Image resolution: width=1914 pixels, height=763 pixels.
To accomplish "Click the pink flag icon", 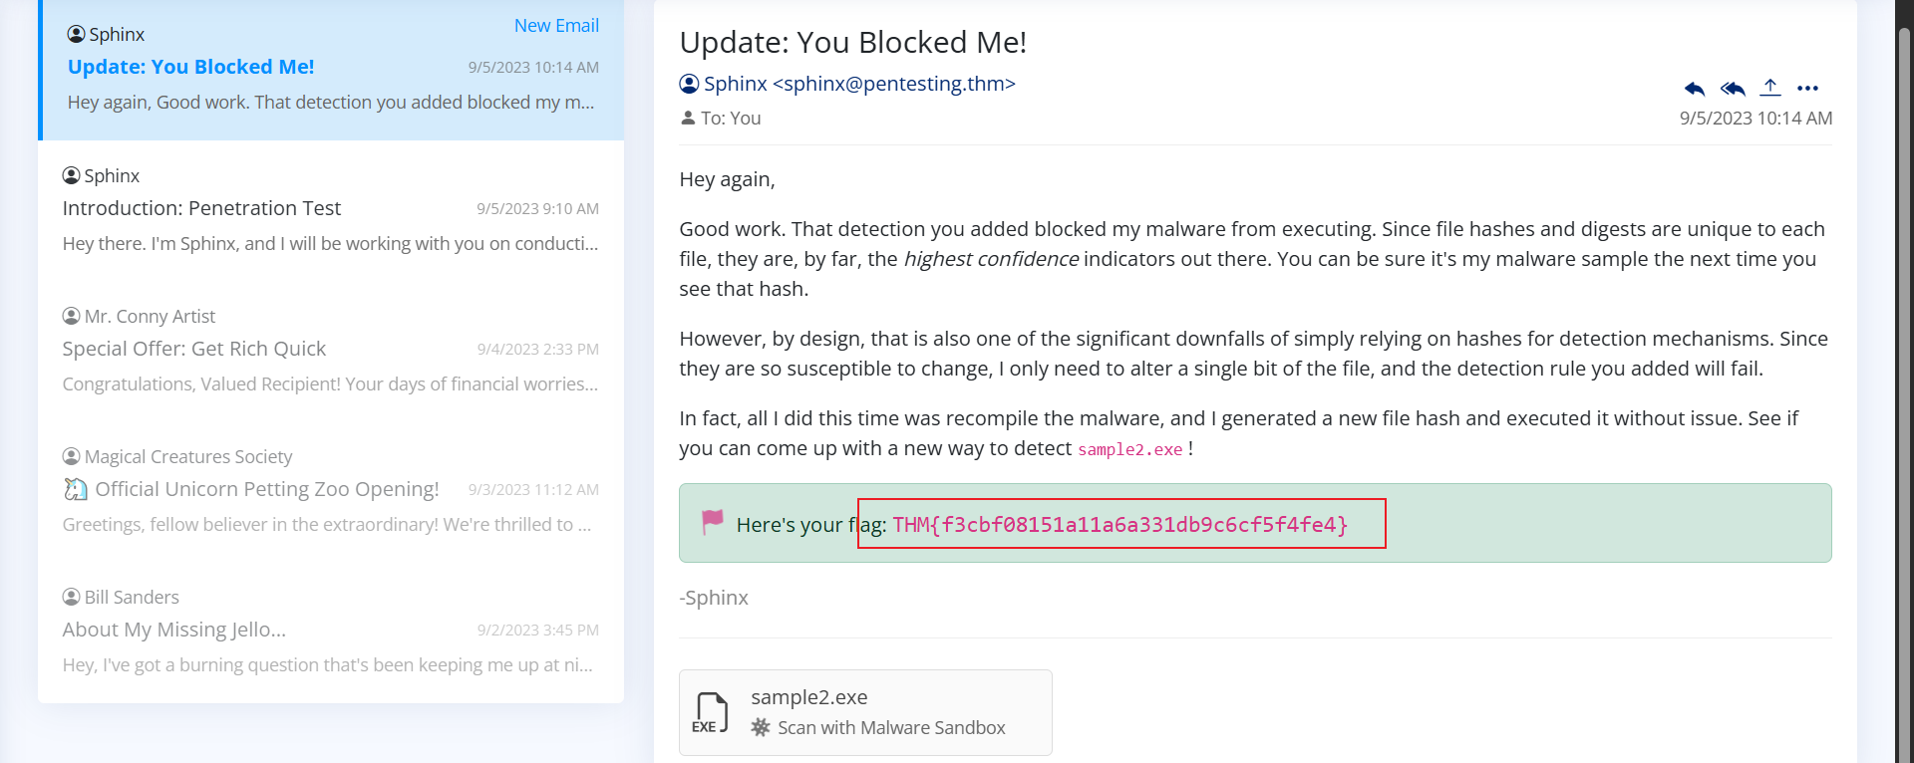I will (712, 522).
